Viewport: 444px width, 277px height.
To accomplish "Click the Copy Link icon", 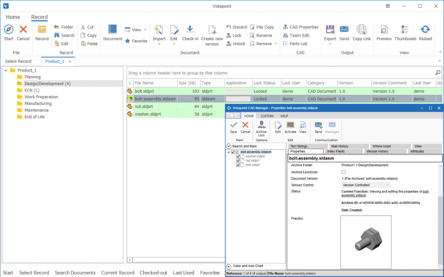I will [362, 32].
